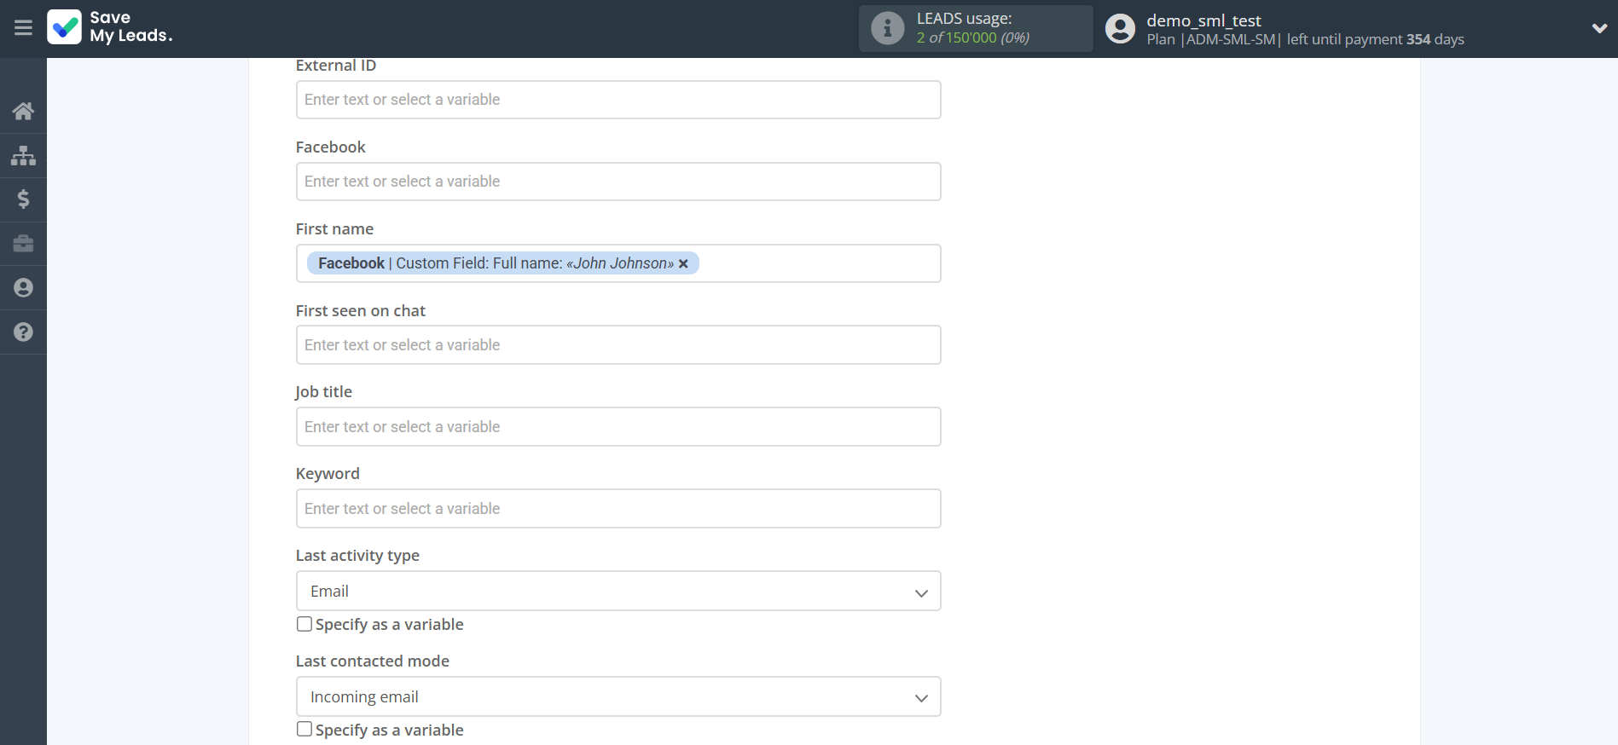The height and width of the screenshot is (745, 1618).
Task: Expand the Last activity type dropdown
Action: 618,592
